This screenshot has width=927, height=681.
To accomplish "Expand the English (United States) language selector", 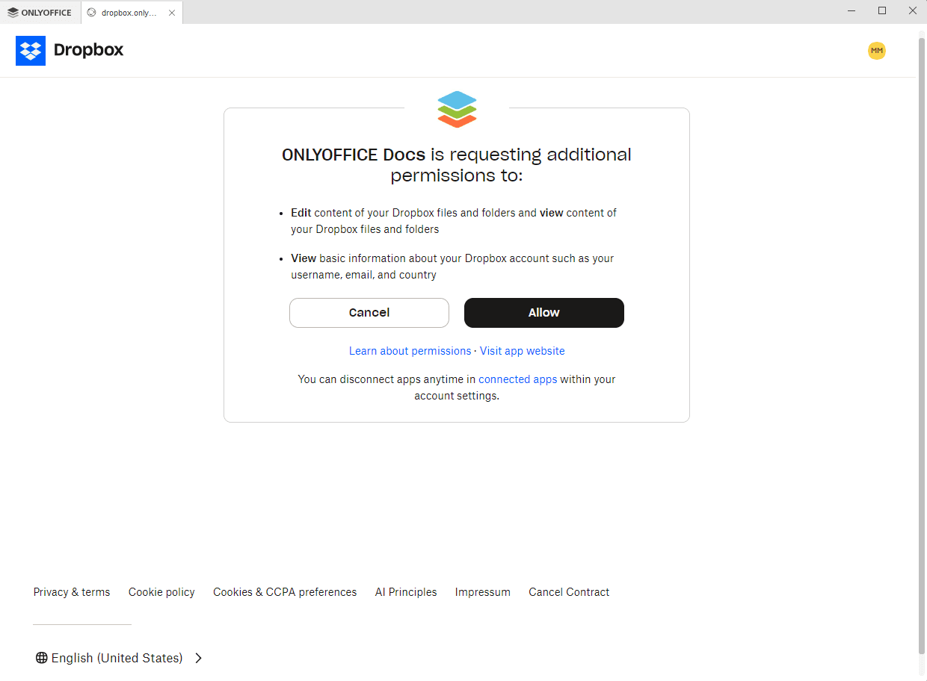I will [117, 657].
